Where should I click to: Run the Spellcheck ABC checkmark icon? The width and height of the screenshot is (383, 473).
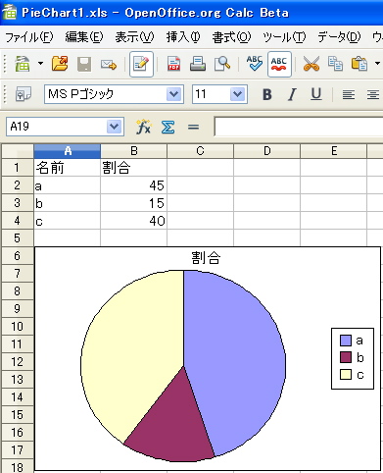tap(255, 64)
